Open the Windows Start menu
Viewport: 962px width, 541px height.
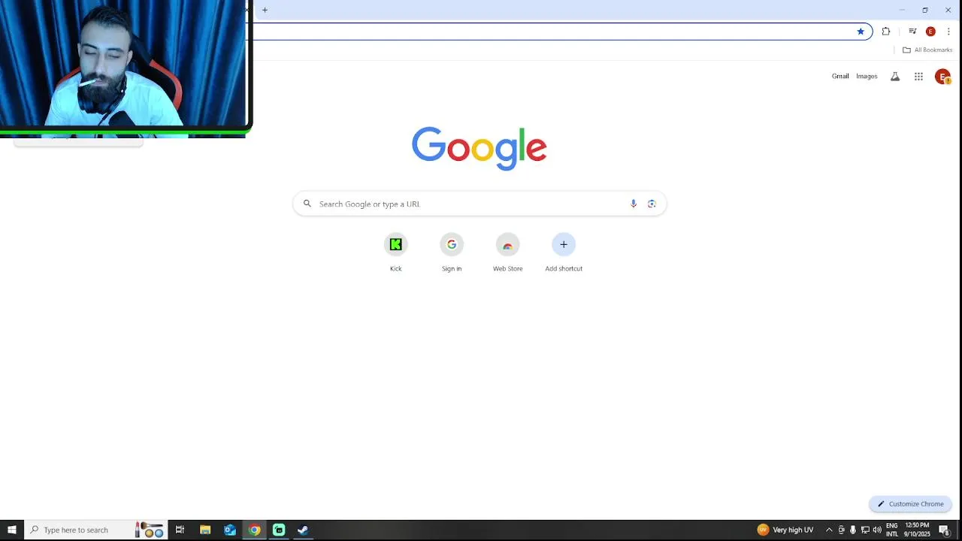(x=12, y=530)
